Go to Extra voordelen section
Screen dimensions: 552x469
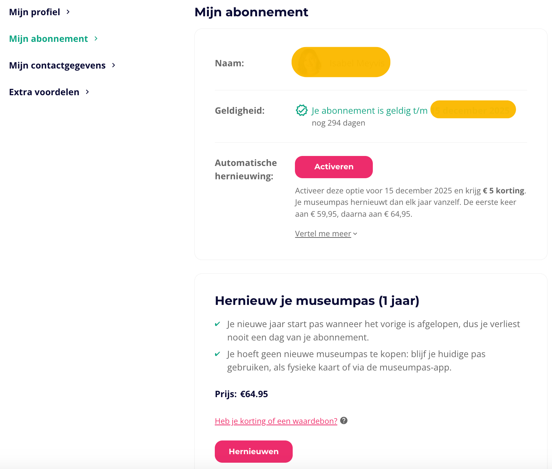(x=44, y=92)
